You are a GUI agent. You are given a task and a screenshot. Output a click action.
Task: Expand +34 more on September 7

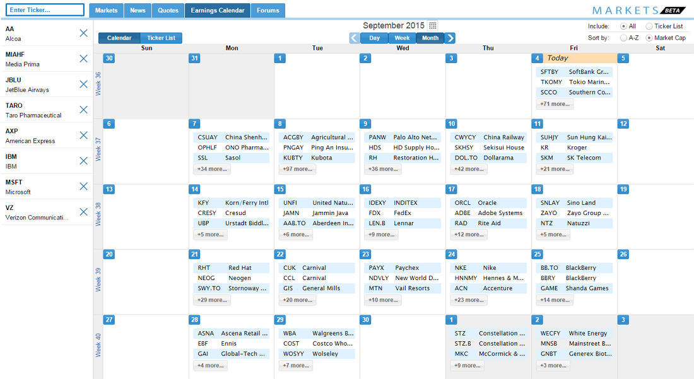(x=212, y=169)
